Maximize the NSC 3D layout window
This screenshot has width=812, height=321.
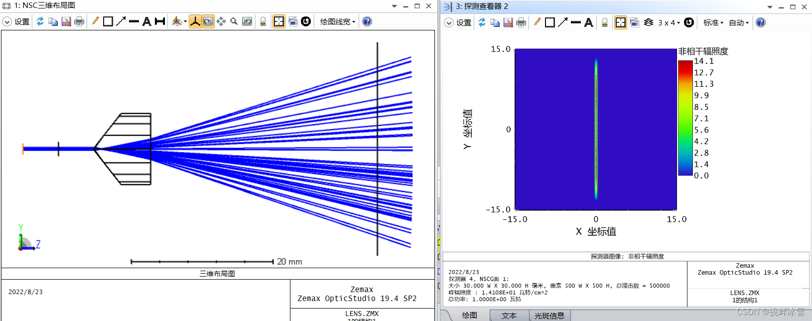(417, 6)
